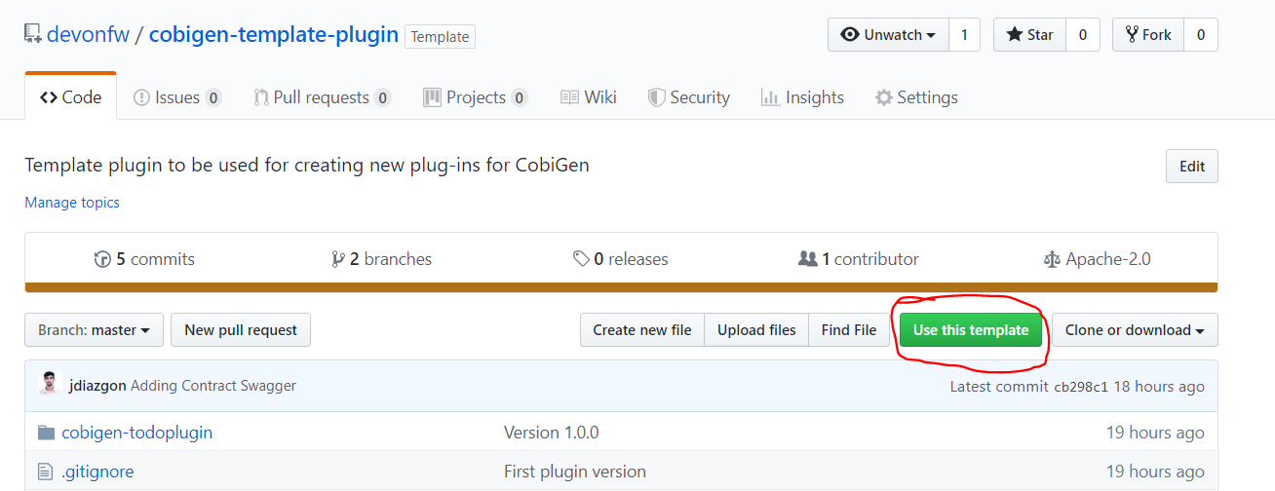Click jdiazgon's avatar thumbnail
Screen dimensions: 1275x491
tap(50, 384)
